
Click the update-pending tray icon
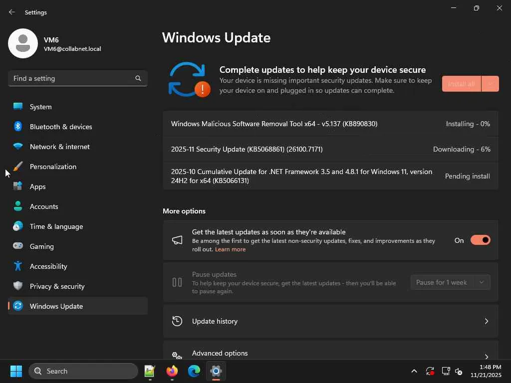click(430, 371)
